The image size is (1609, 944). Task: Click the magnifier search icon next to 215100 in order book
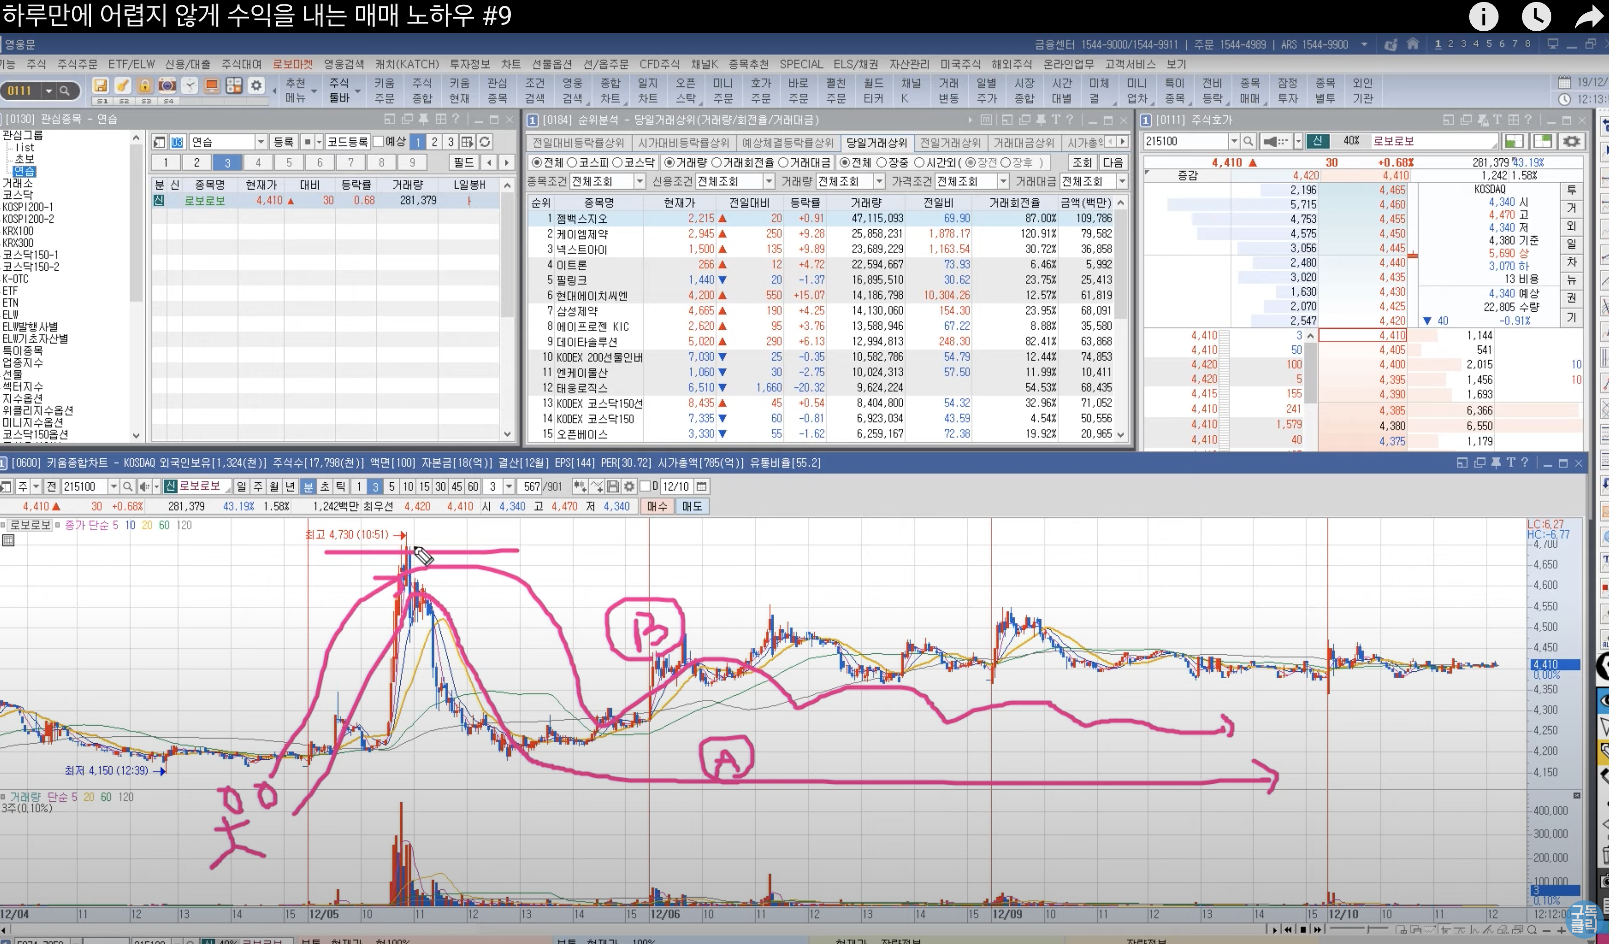point(1248,141)
